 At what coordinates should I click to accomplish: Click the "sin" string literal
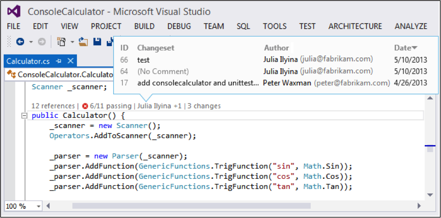click(283, 166)
